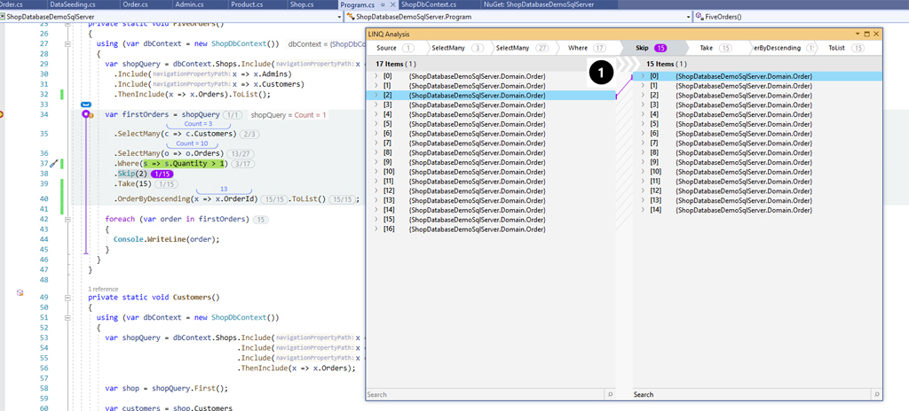Open the Admin.cs tab
Screen dimensions: 909x411
188,4
